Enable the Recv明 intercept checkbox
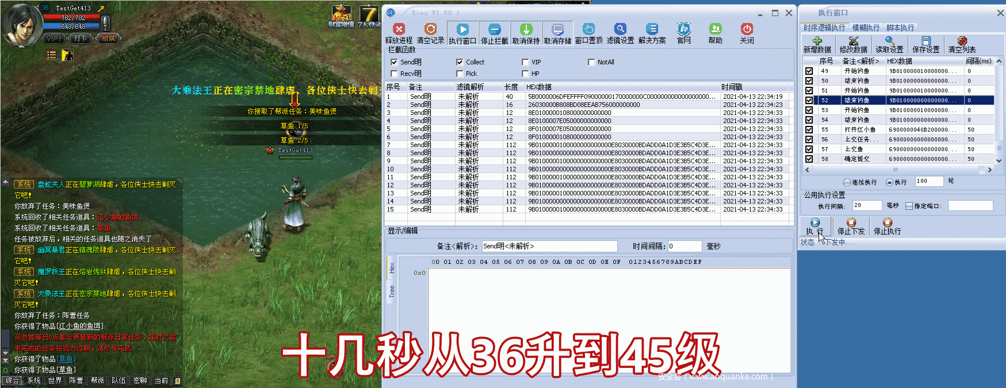The width and height of the screenshot is (1006, 388). coord(394,74)
